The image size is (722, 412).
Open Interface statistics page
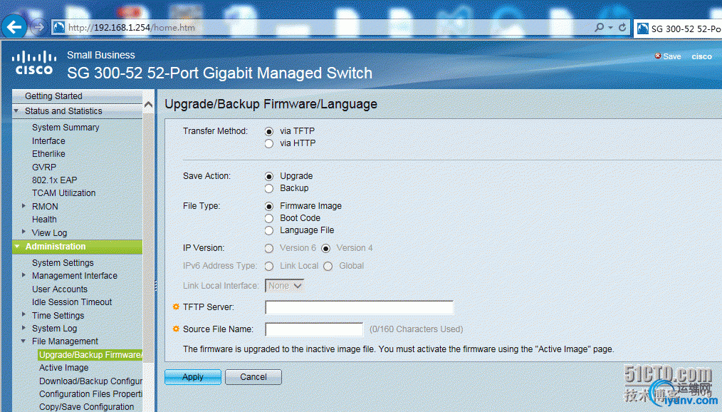pos(48,141)
